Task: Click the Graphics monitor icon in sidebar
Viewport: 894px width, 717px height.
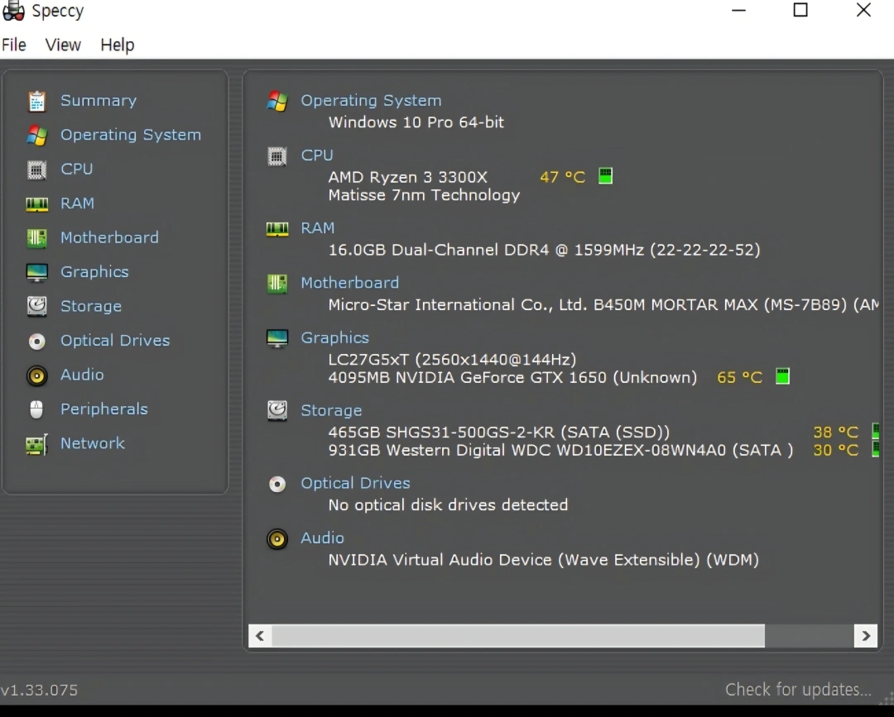Action: 37,272
